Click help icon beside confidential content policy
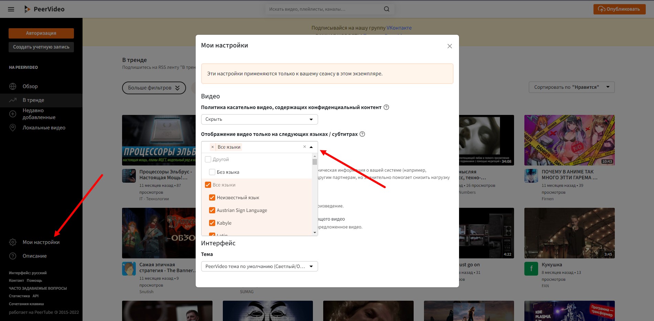This screenshot has width=654, height=321. (x=386, y=107)
